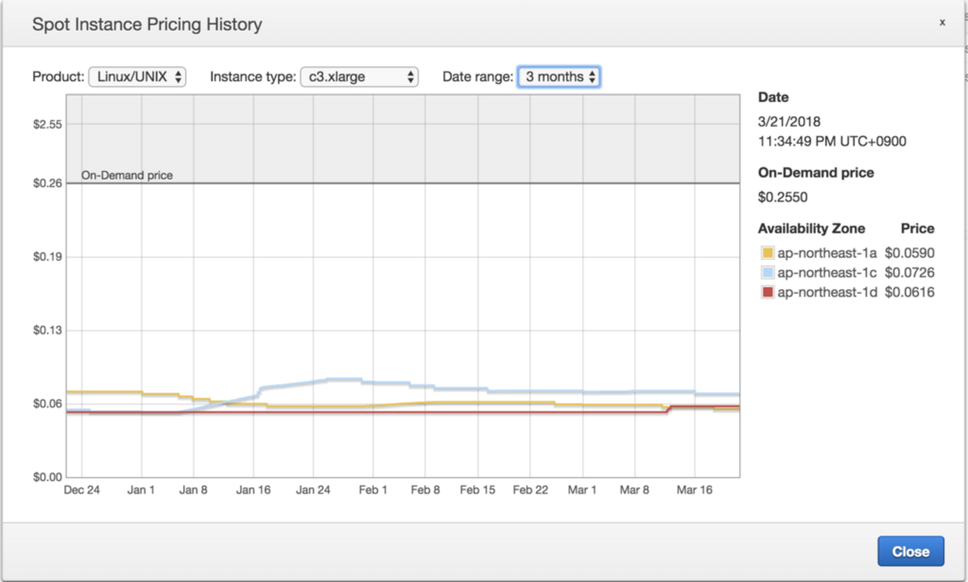
Task: Dismiss dialog with the small x icon
Action: click(942, 23)
